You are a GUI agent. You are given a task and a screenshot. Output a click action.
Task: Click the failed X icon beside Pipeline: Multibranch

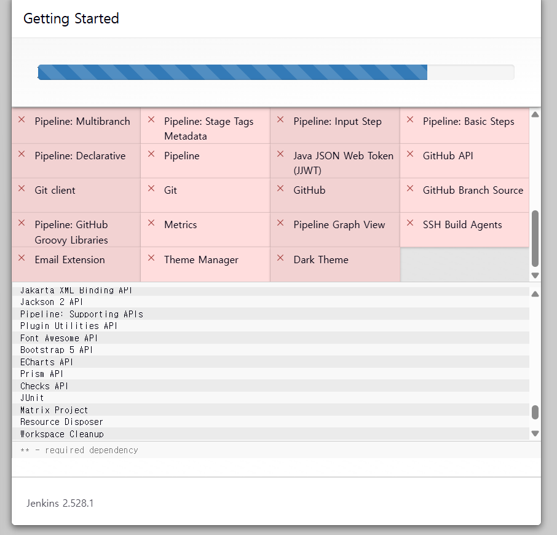click(x=22, y=120)
